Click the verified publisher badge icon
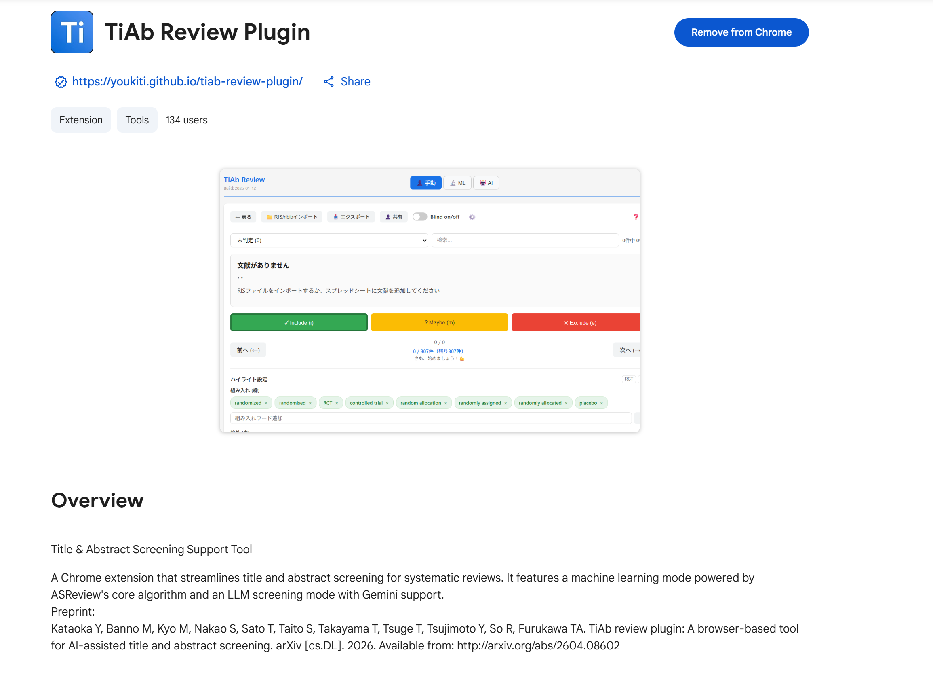Viewport: 933px width, 677px height. click(x=61, y=82)
